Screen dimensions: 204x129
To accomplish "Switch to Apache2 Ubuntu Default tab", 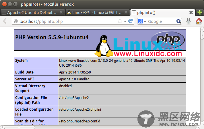I will (x=32, y=13).
